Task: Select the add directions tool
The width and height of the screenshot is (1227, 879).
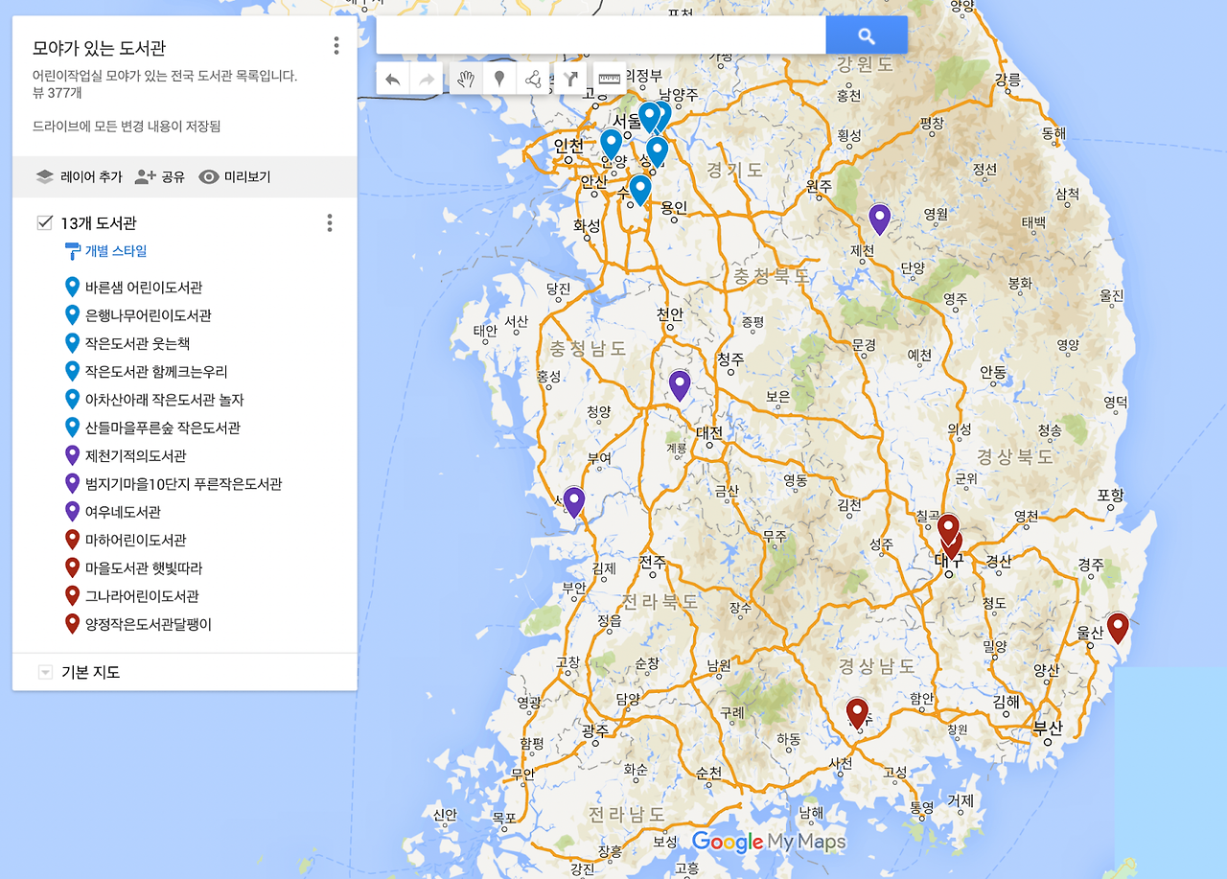Action: coord(569,80)
